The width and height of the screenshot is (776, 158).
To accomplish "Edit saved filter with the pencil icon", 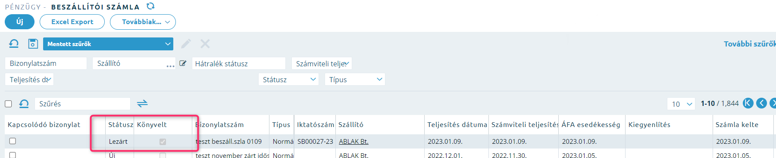I will point(186,43).
